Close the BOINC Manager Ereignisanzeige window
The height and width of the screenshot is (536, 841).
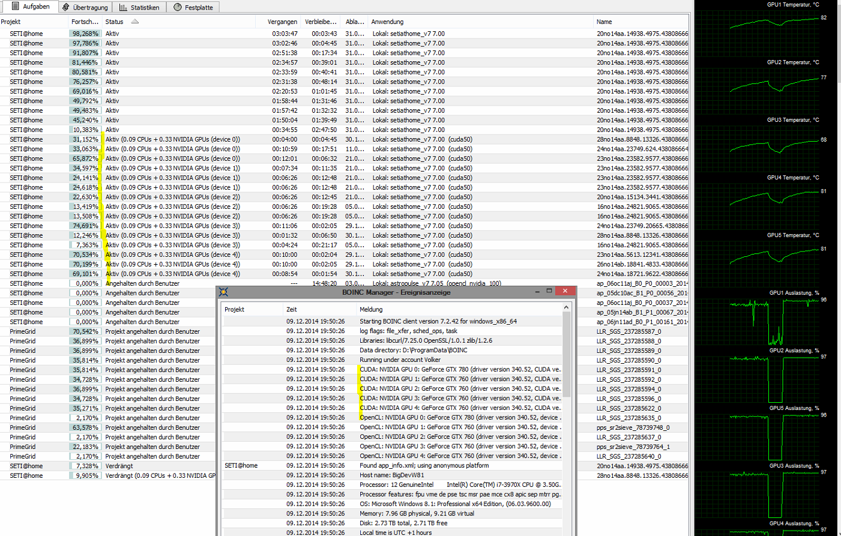(565, 291)
